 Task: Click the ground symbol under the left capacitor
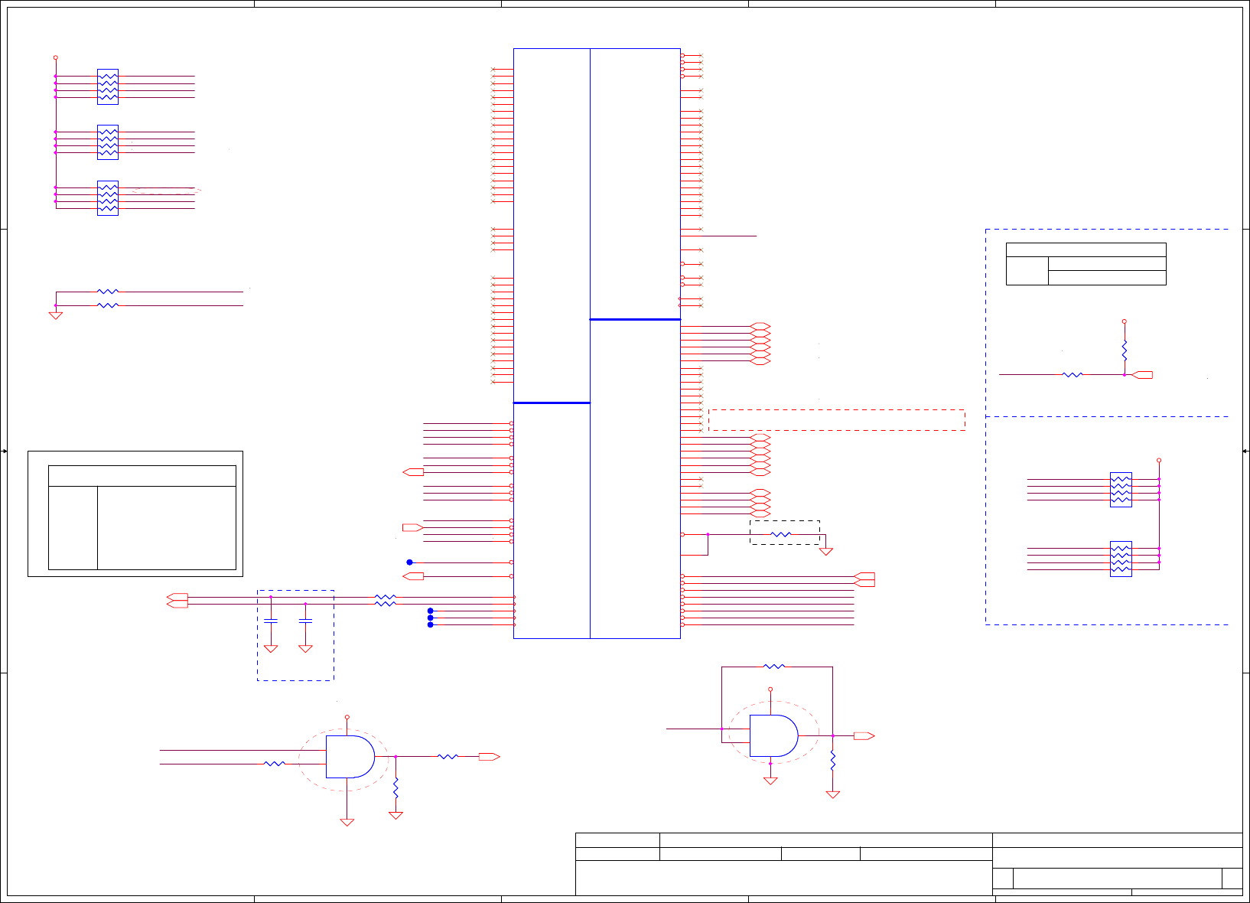point(271,649)
